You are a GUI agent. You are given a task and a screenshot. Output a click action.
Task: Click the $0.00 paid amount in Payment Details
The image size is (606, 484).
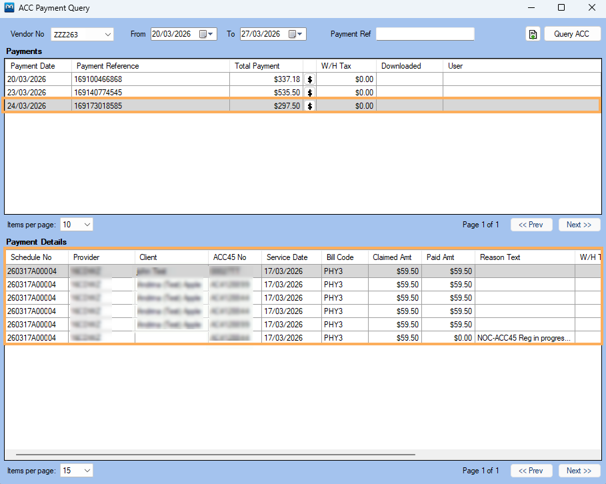463,338
